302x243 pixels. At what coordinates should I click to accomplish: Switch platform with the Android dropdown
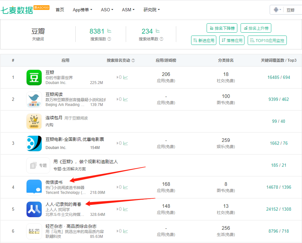[277, 10]
